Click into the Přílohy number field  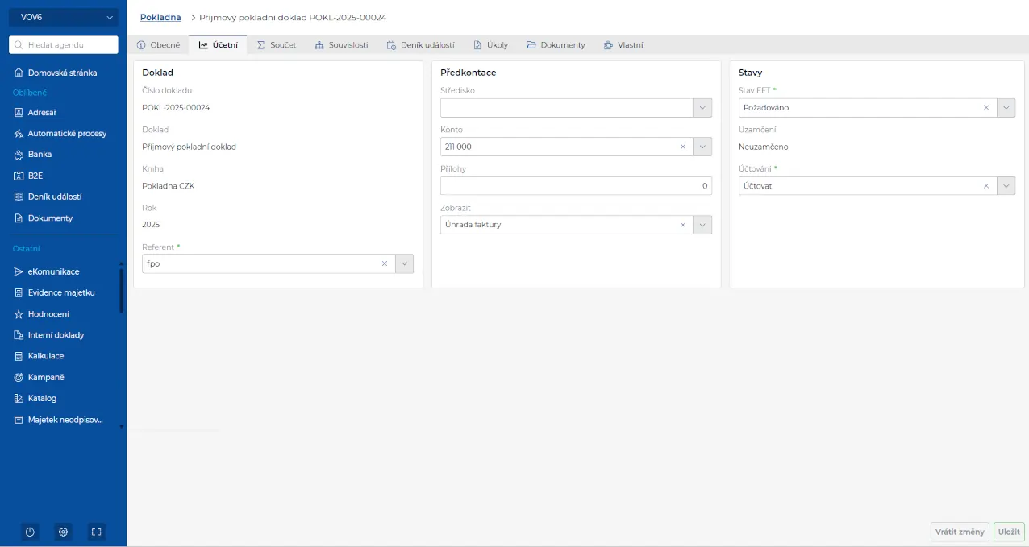point(576,186)
